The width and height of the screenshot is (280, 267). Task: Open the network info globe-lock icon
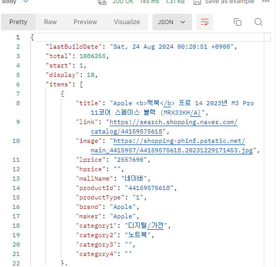(102, 2)
